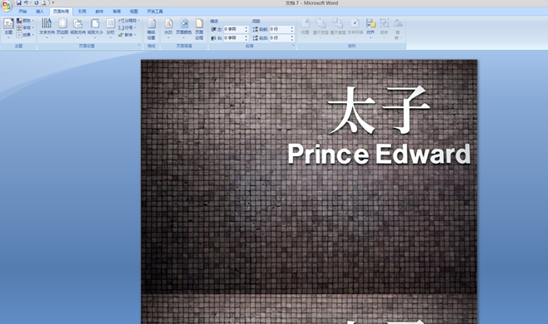
Task: Select the 页面布局 (Page Layout) tab
Action: (61, 12)
